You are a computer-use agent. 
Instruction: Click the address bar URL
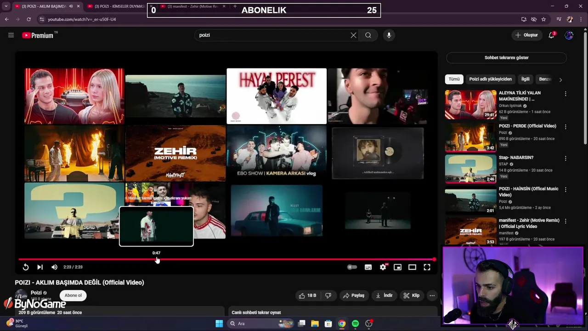(82, 19)
